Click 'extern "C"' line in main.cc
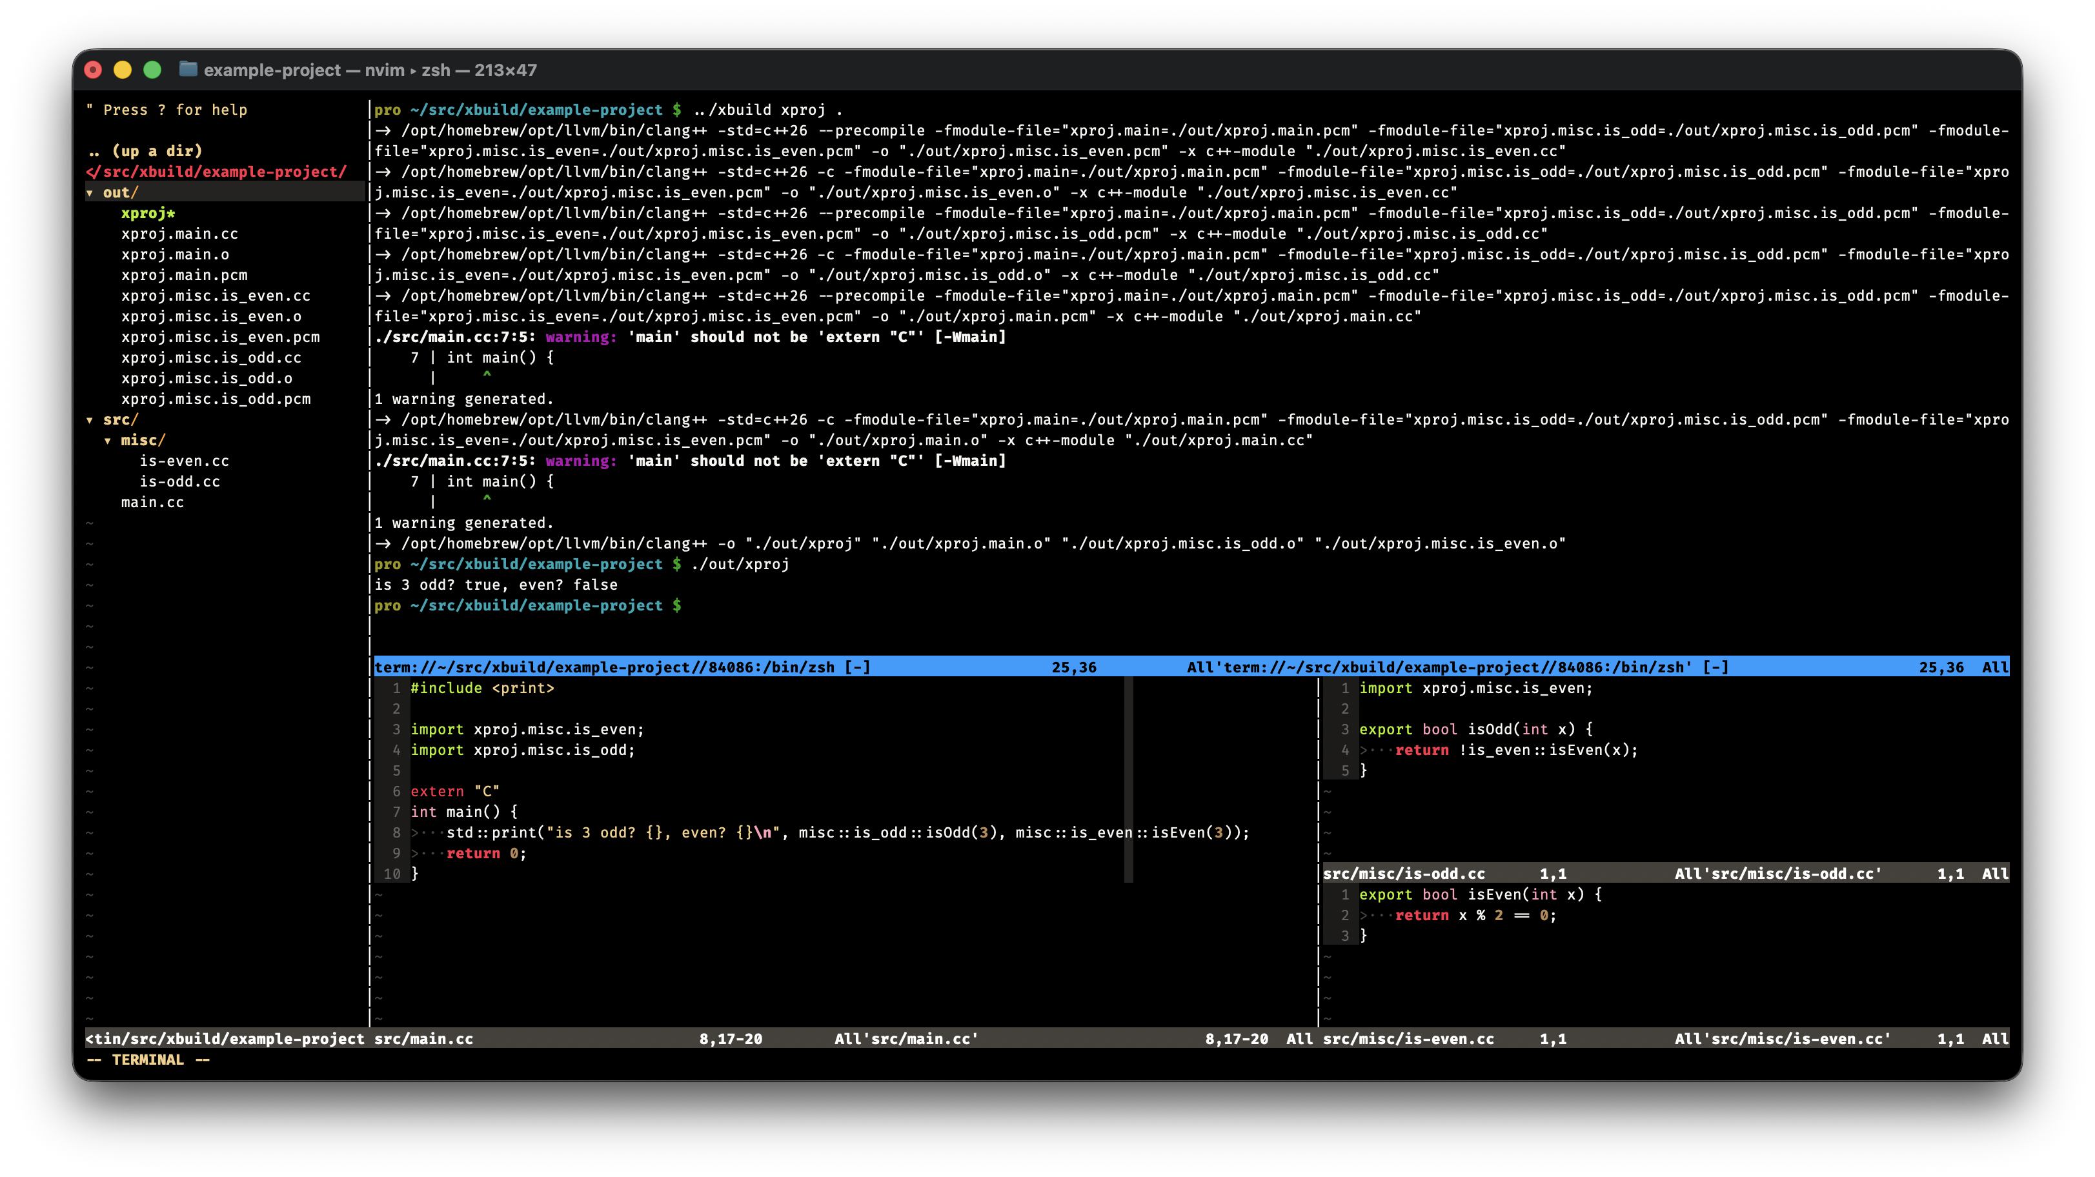This screenshot has height=1177, width=2095. [x=456, y=791]
